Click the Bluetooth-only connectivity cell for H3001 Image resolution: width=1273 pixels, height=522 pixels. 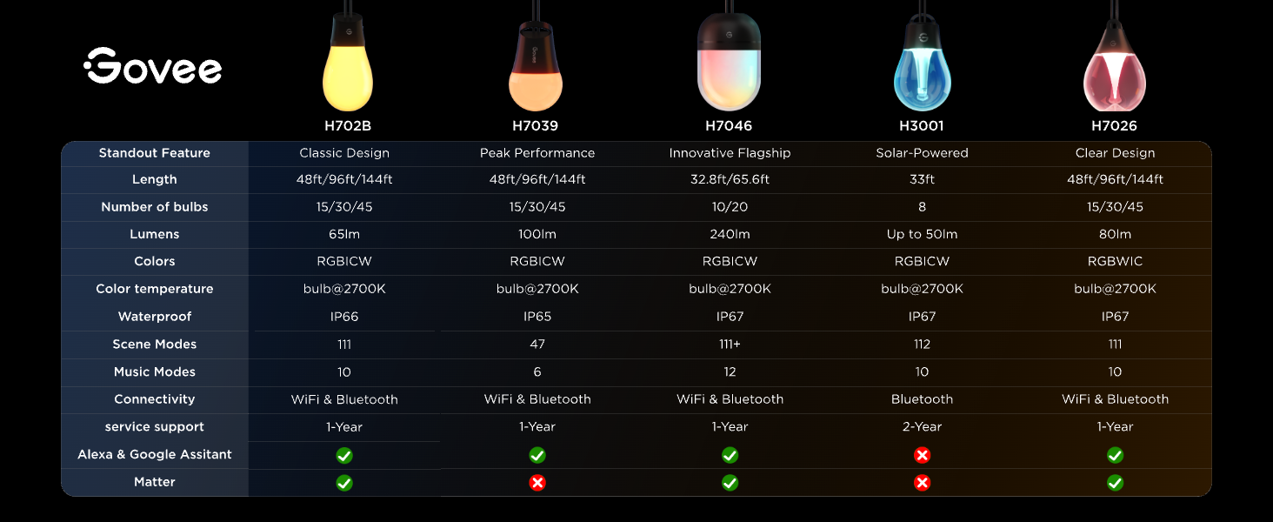[x=923, y=399]
